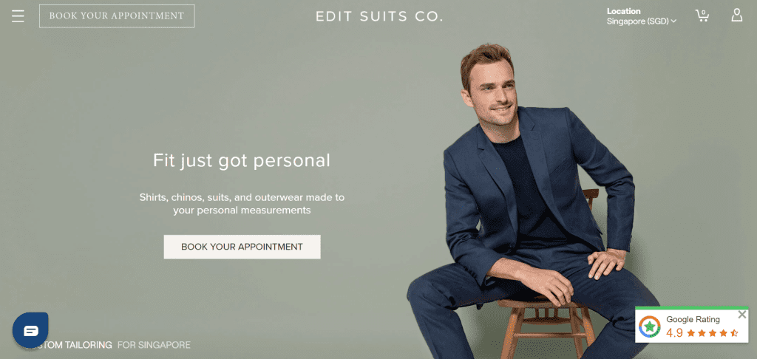The image size is (757, 359).
Task: Select the For Singapore text label
Action: point(154,345)
